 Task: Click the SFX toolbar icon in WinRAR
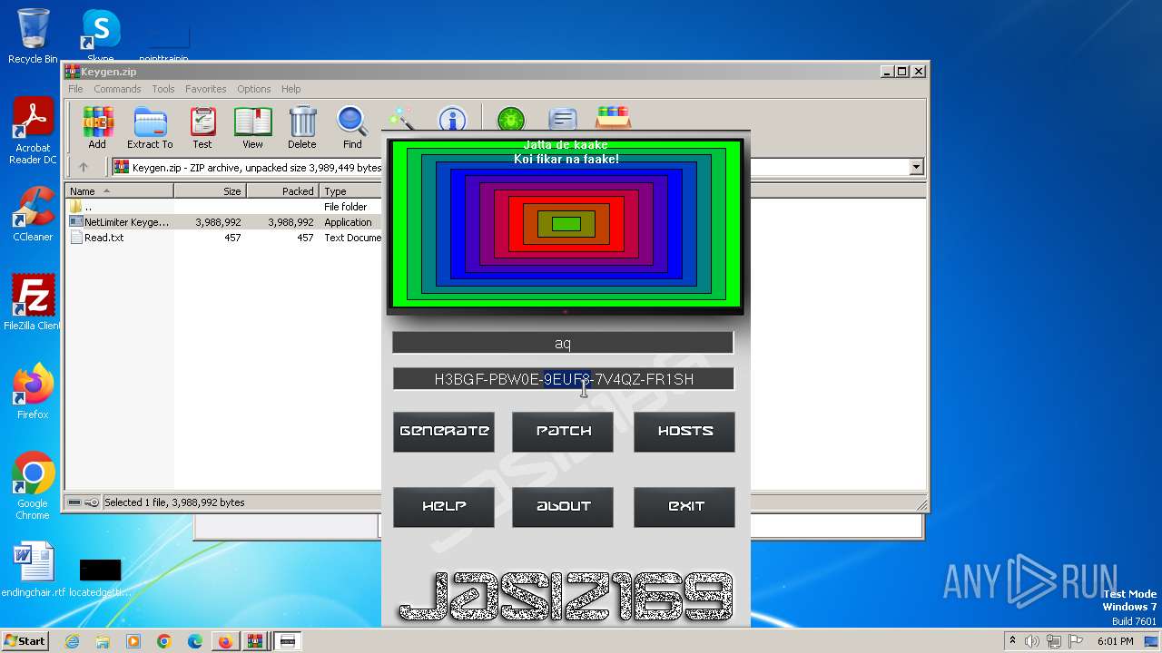pyautogui.click(x=614, y=119)
